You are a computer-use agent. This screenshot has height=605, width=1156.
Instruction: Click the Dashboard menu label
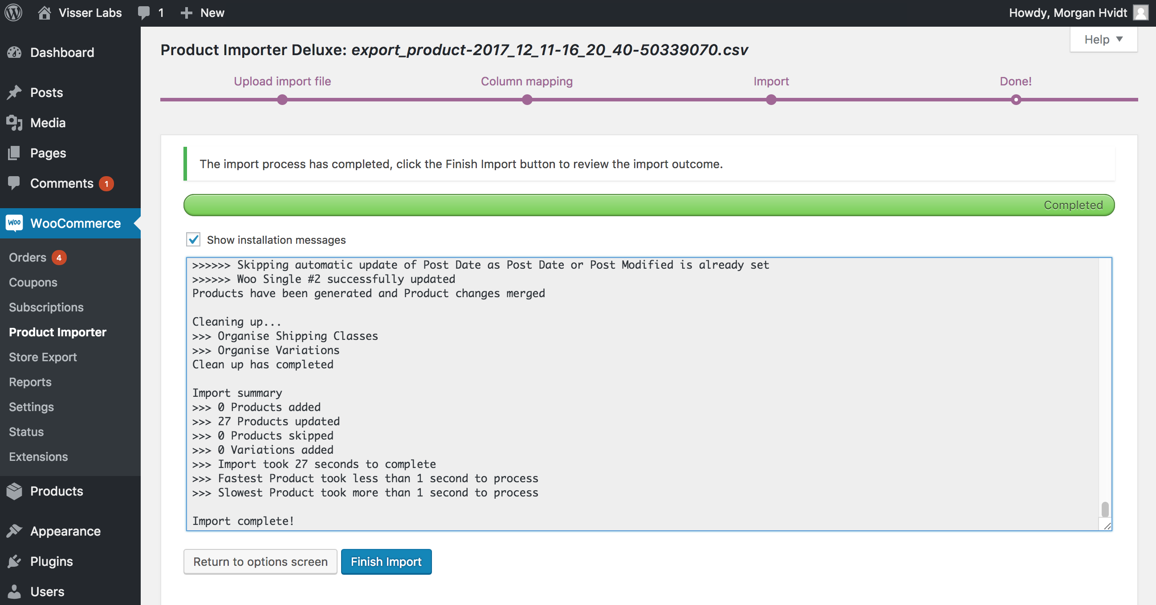(x=62, y=52)
